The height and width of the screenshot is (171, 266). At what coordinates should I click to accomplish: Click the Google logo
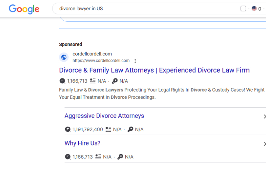click(24, 9)
